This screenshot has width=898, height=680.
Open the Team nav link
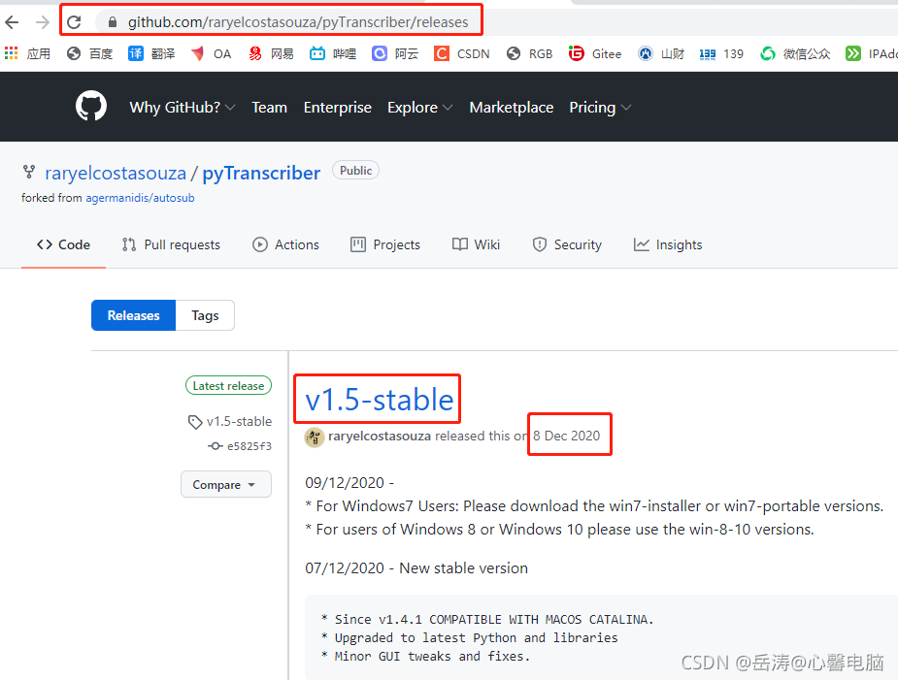tap(269, 107)
